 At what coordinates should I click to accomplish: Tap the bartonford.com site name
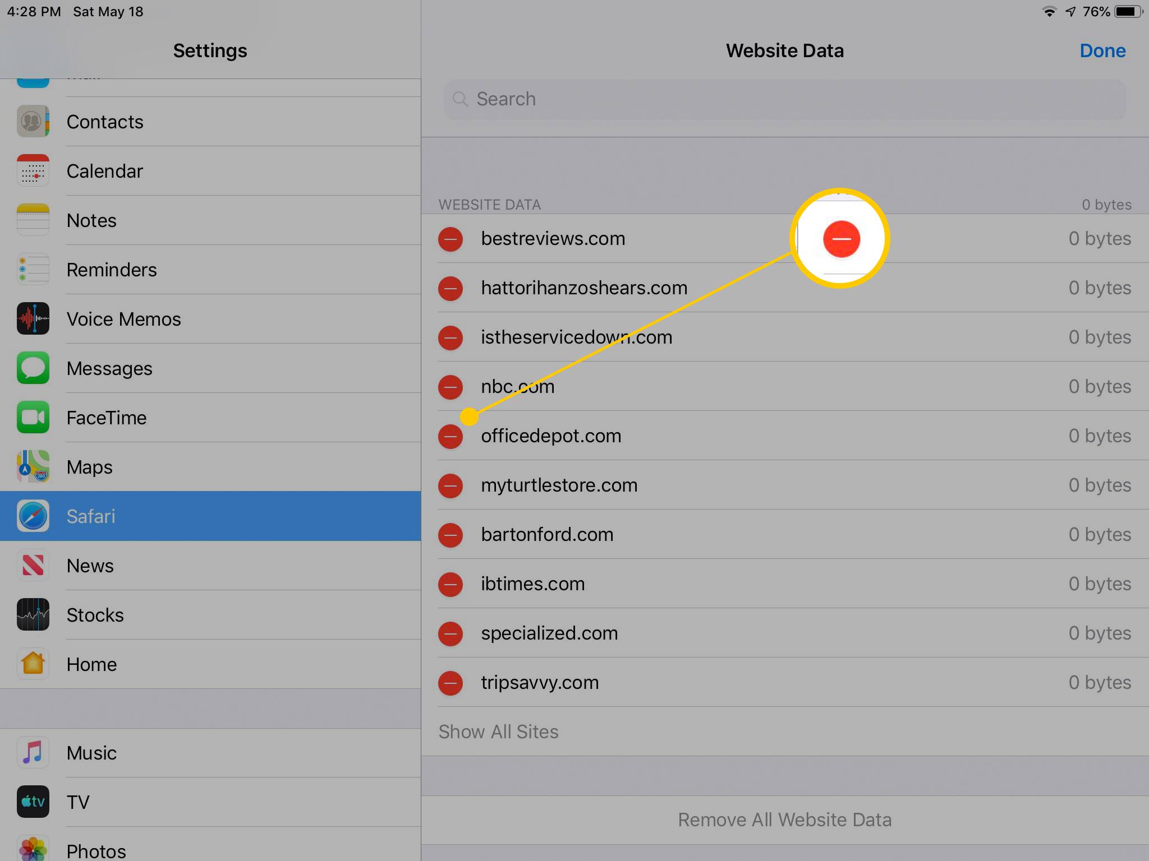[547, 535]
